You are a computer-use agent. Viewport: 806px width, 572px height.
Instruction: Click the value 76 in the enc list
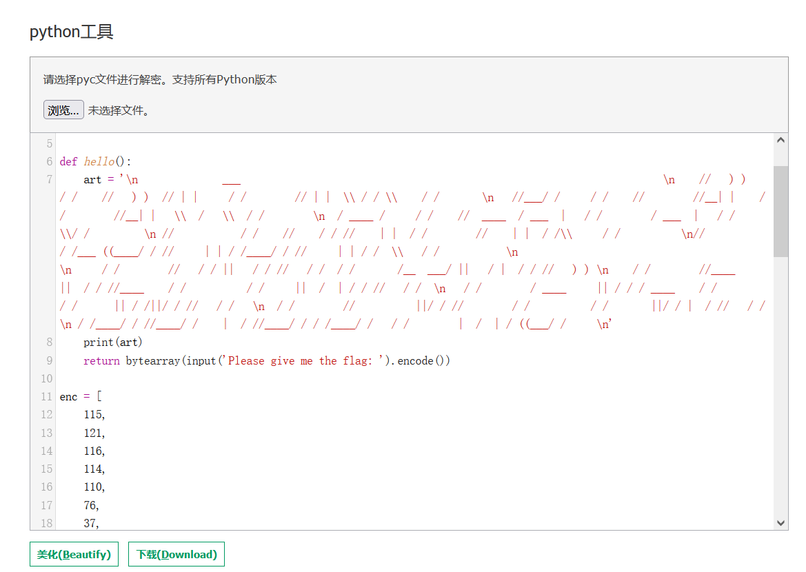point(92,505)
